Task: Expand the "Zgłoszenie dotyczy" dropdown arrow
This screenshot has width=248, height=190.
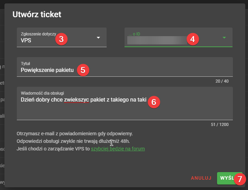Action: (98, 38)
